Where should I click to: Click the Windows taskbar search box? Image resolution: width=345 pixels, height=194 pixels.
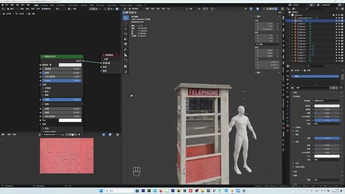119,191
